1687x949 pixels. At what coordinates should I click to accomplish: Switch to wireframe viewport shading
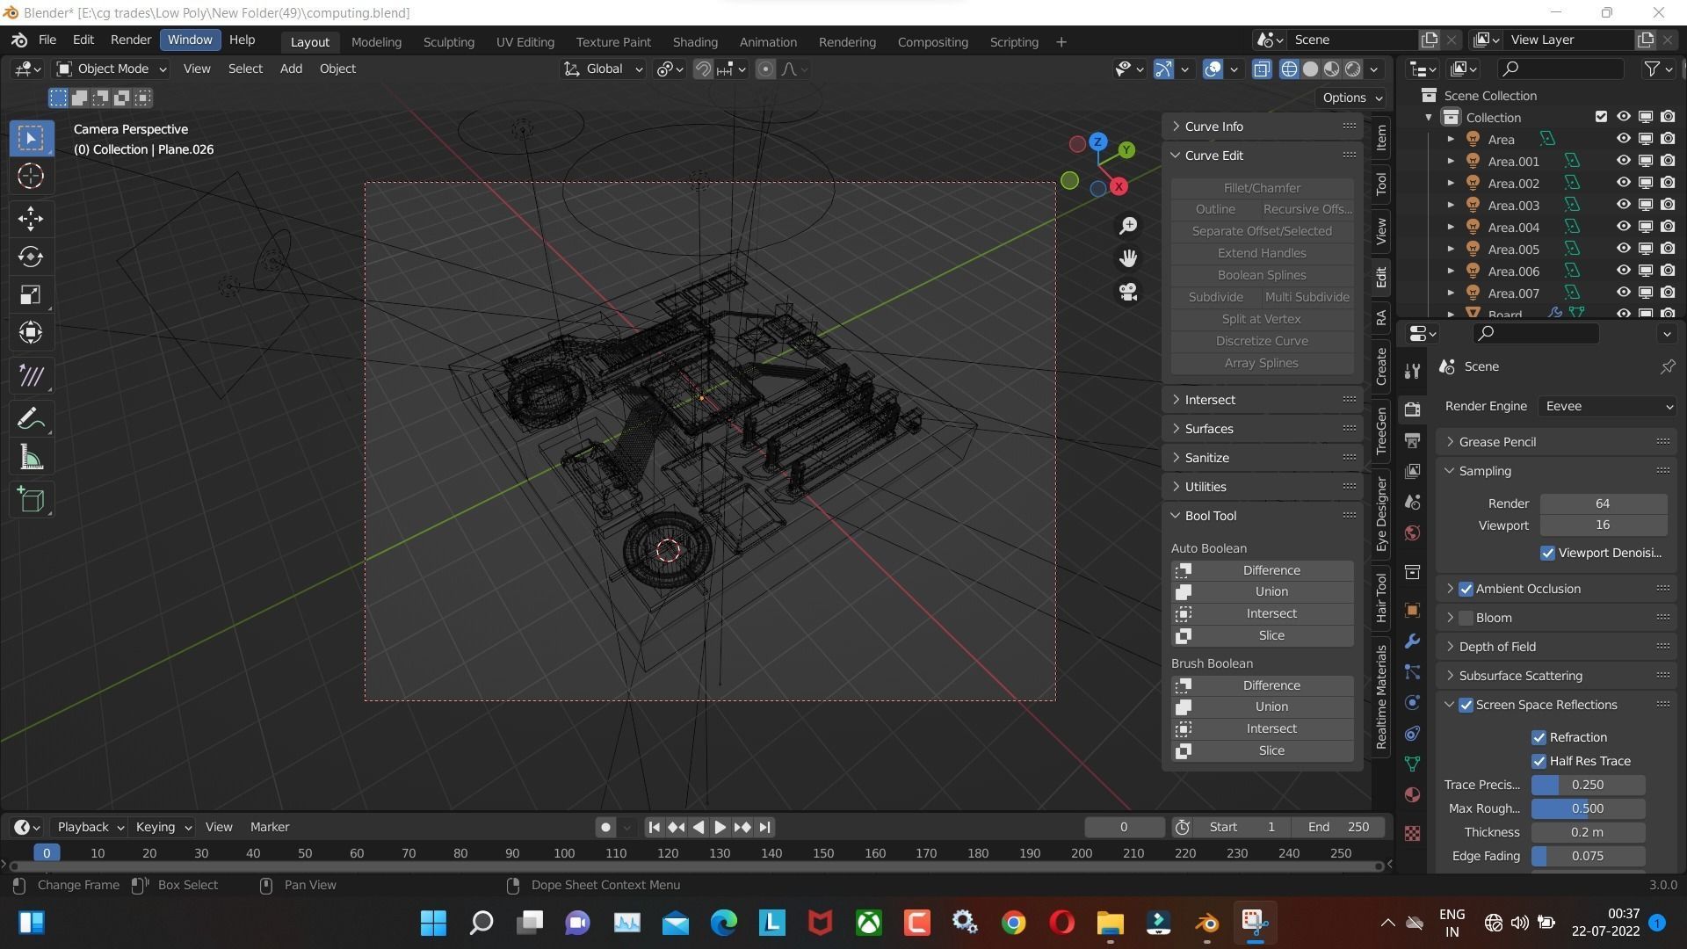pyautogui.click(x=1289, y=69)
